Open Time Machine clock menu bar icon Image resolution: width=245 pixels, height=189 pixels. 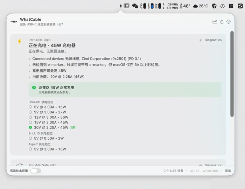tap(223, 6)
